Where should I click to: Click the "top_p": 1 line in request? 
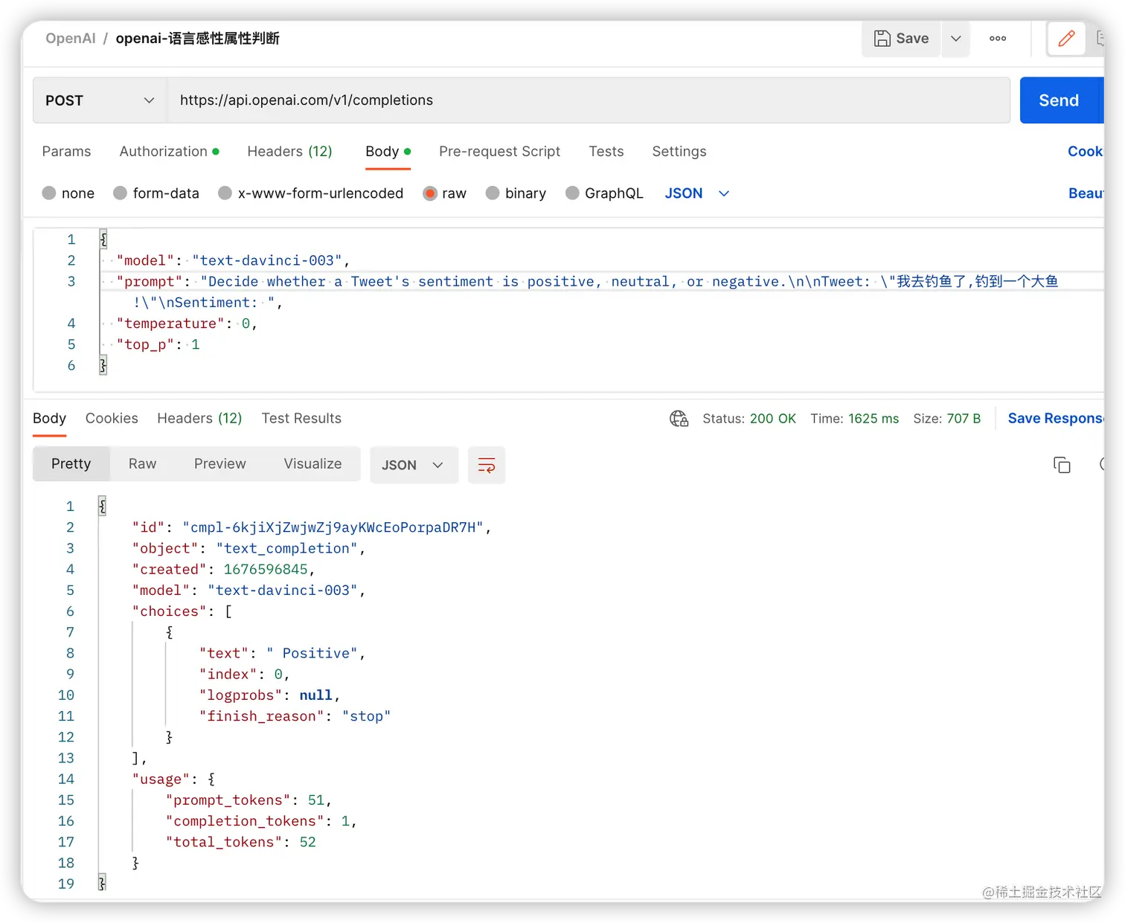pyautogui.click(x=158, y=344)
